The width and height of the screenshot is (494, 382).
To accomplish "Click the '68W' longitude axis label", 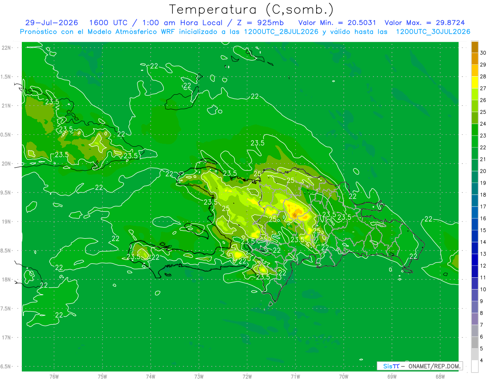I will (x=440, y=377).
